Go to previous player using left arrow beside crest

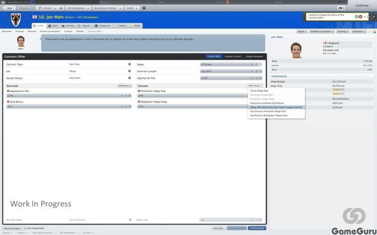[6, 20]
